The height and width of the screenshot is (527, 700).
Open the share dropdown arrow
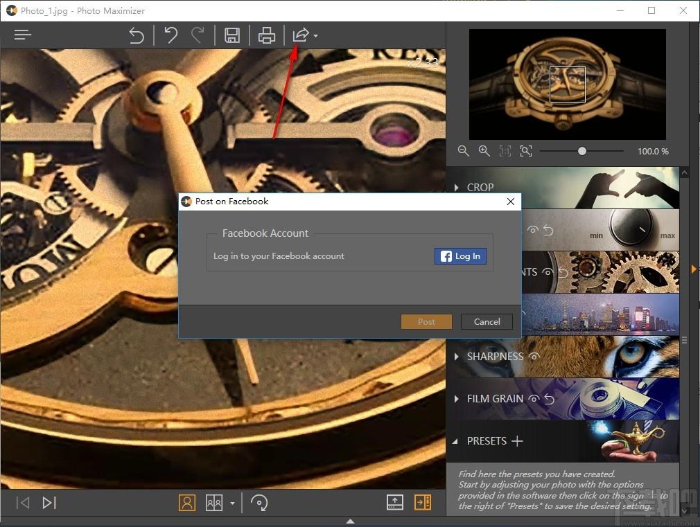click(315, 36)
